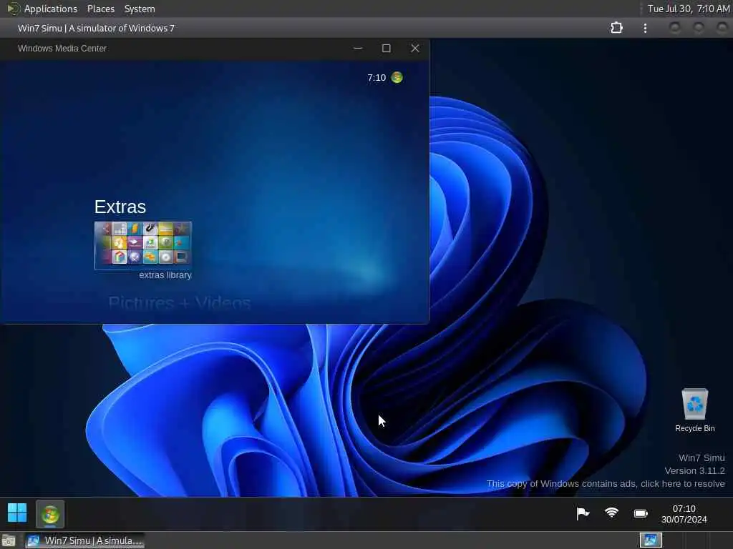Viewport: 733px width, 549px height.
Task: Click the top panel date and time
Action: [688, 9]
